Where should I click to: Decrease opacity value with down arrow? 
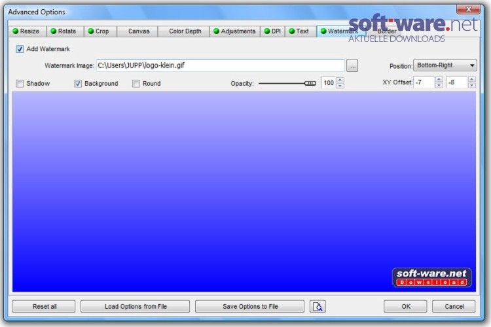click(x=340, y=86)
